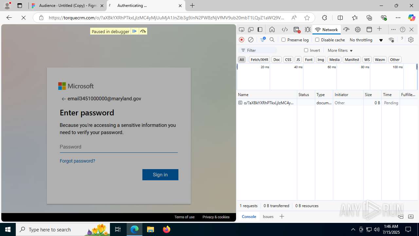Open the Memory tool chip icon
Viewport: 419px width, 236px height.
[x=358, y=29]
